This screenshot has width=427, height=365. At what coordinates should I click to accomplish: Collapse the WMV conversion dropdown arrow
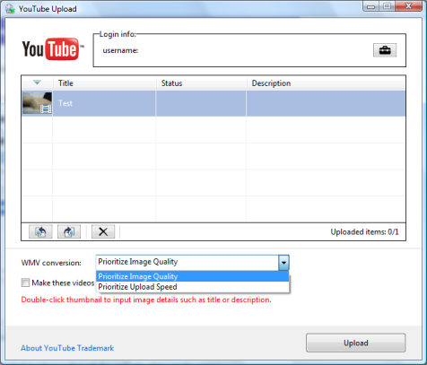[283, 263]
